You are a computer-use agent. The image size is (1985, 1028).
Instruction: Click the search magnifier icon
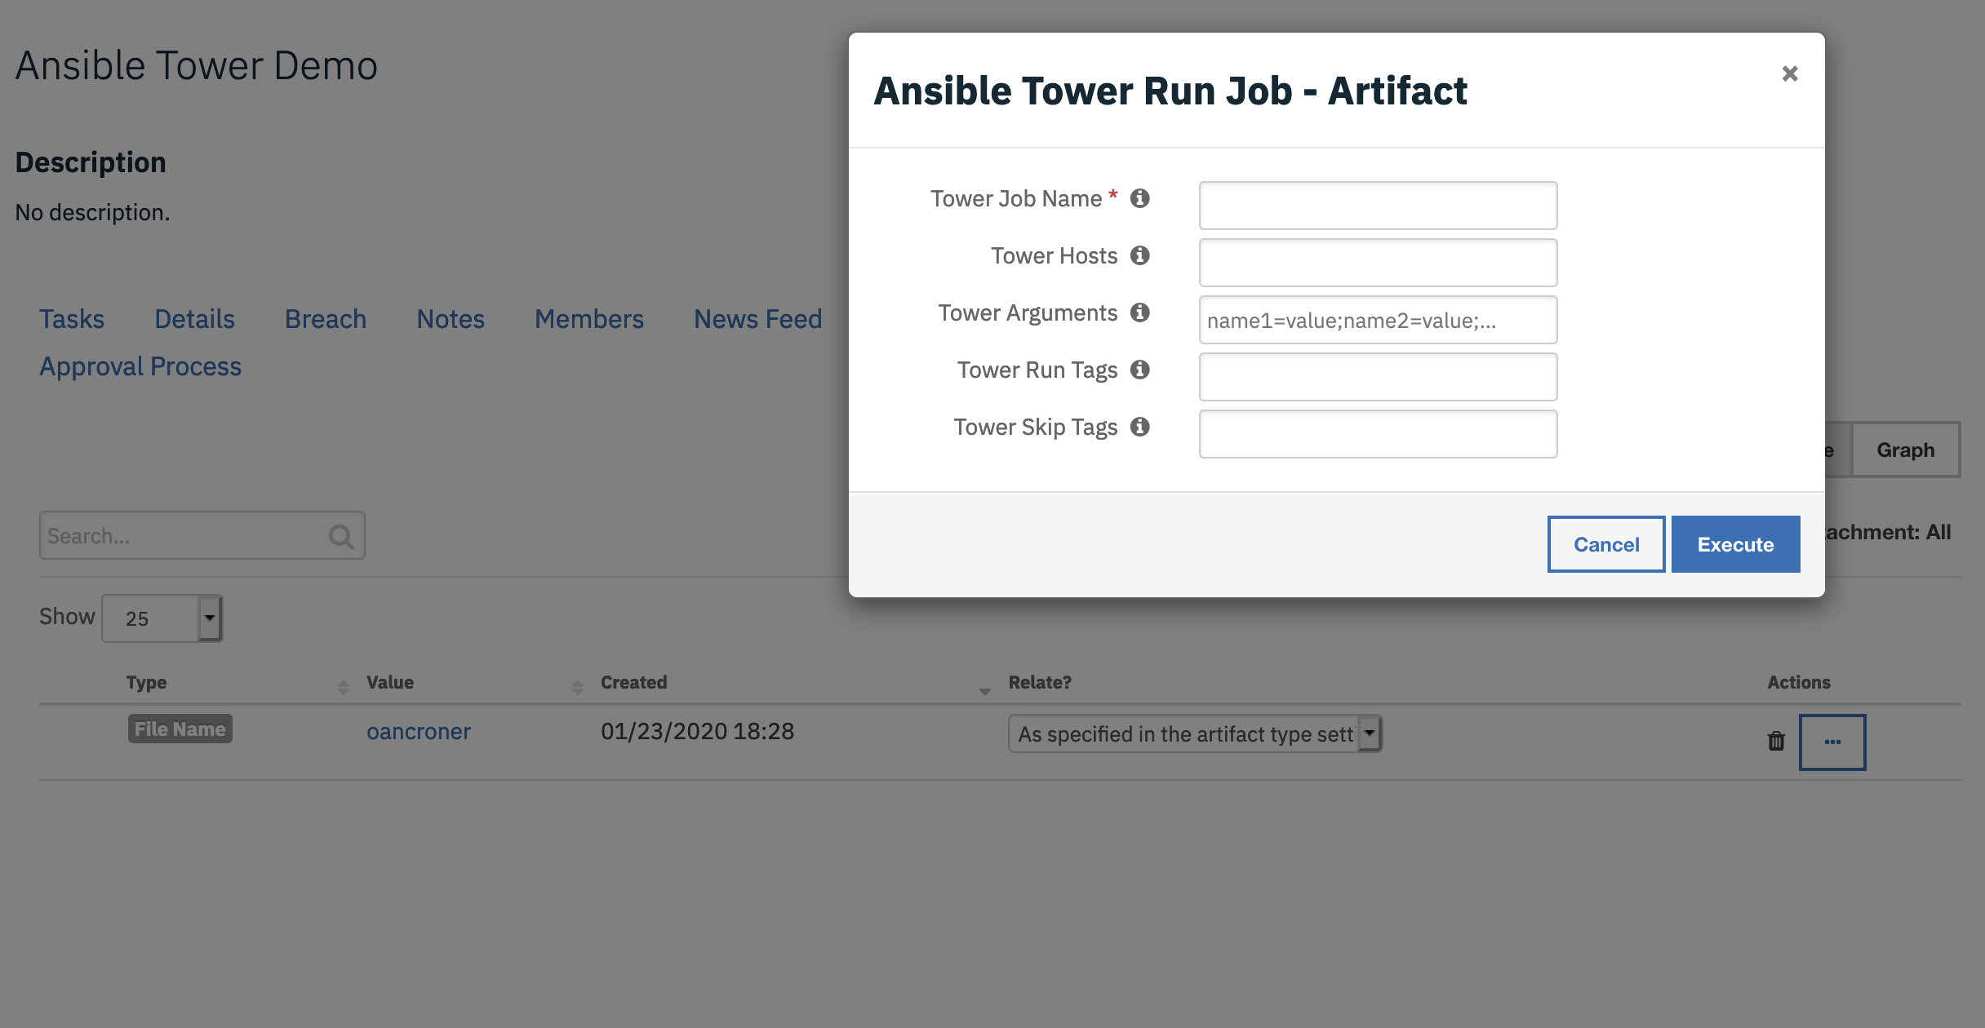pos(341,536)
